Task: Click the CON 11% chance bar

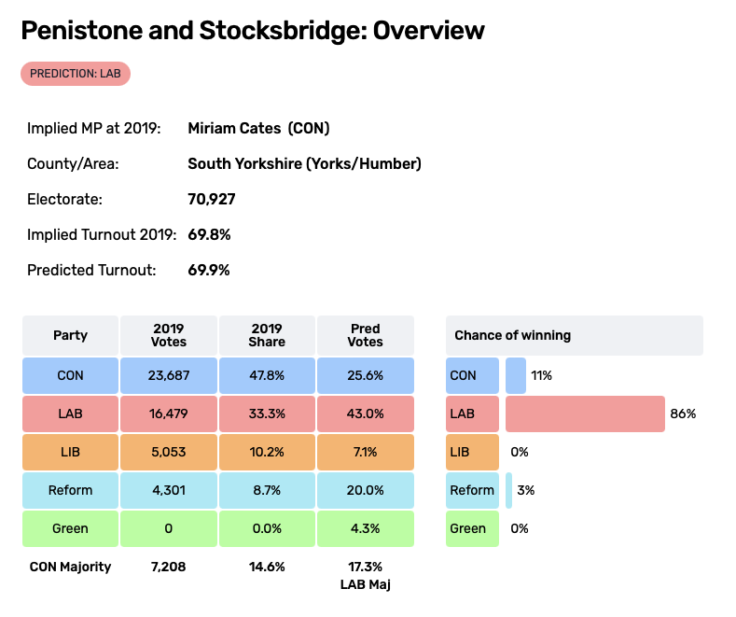Action: click(x=516, y=376)
